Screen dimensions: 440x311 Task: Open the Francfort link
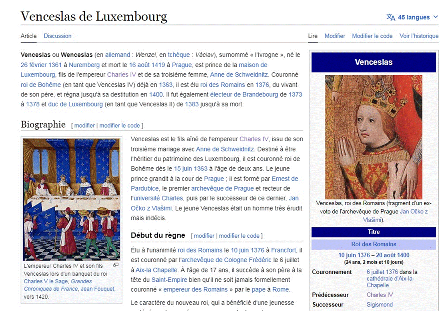(283, 250)
